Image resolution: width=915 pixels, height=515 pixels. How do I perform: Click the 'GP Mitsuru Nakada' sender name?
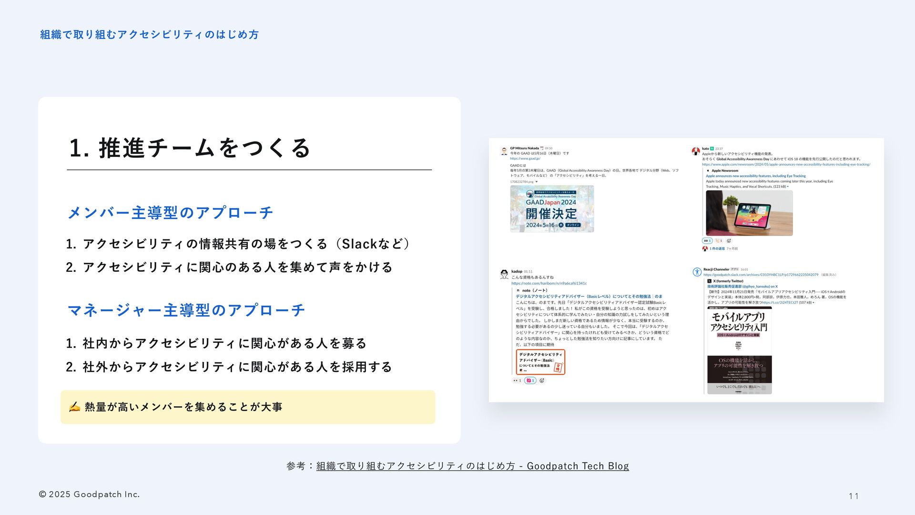(x=524, y=148)
